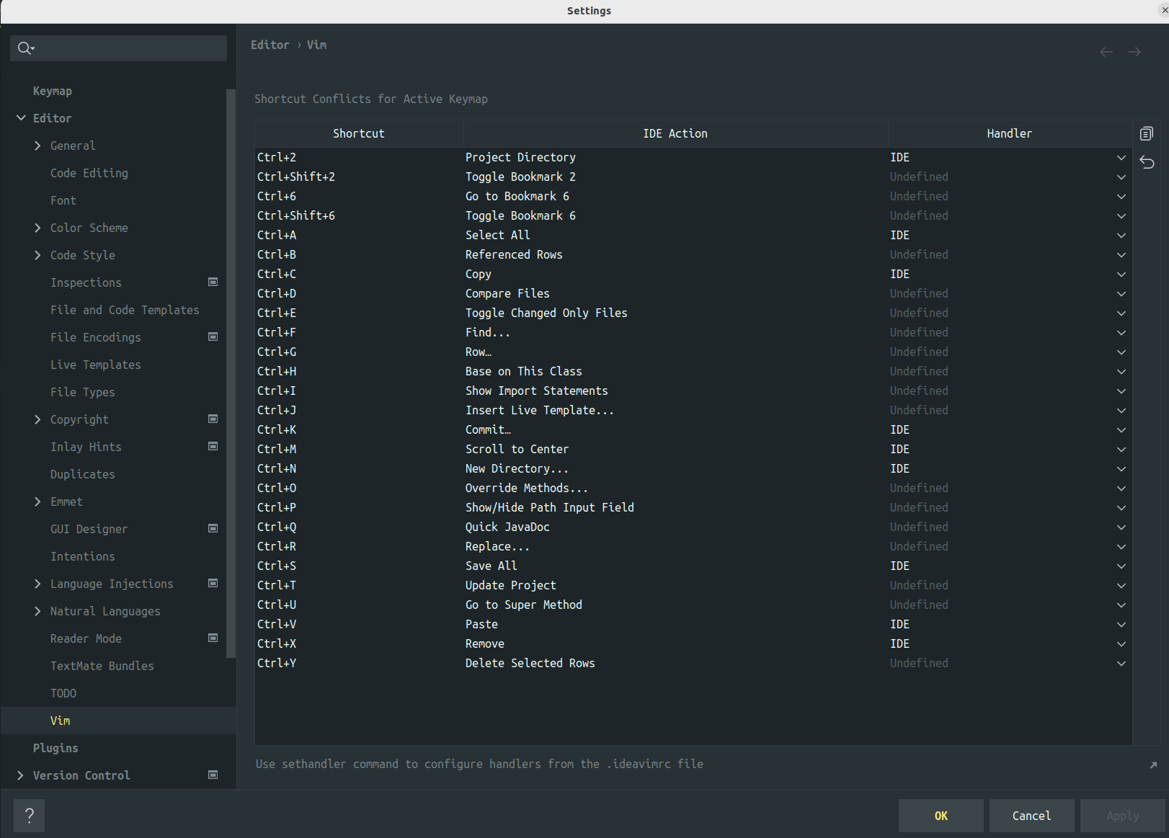Open the Keymap settings page
Image resolution: width=1169 pixels, height=838 pixels.
tap(53, 91)
